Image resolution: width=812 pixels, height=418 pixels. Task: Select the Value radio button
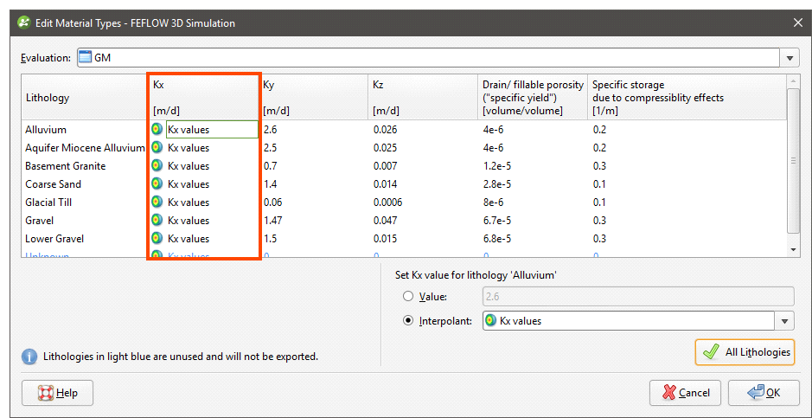point(408,297)
